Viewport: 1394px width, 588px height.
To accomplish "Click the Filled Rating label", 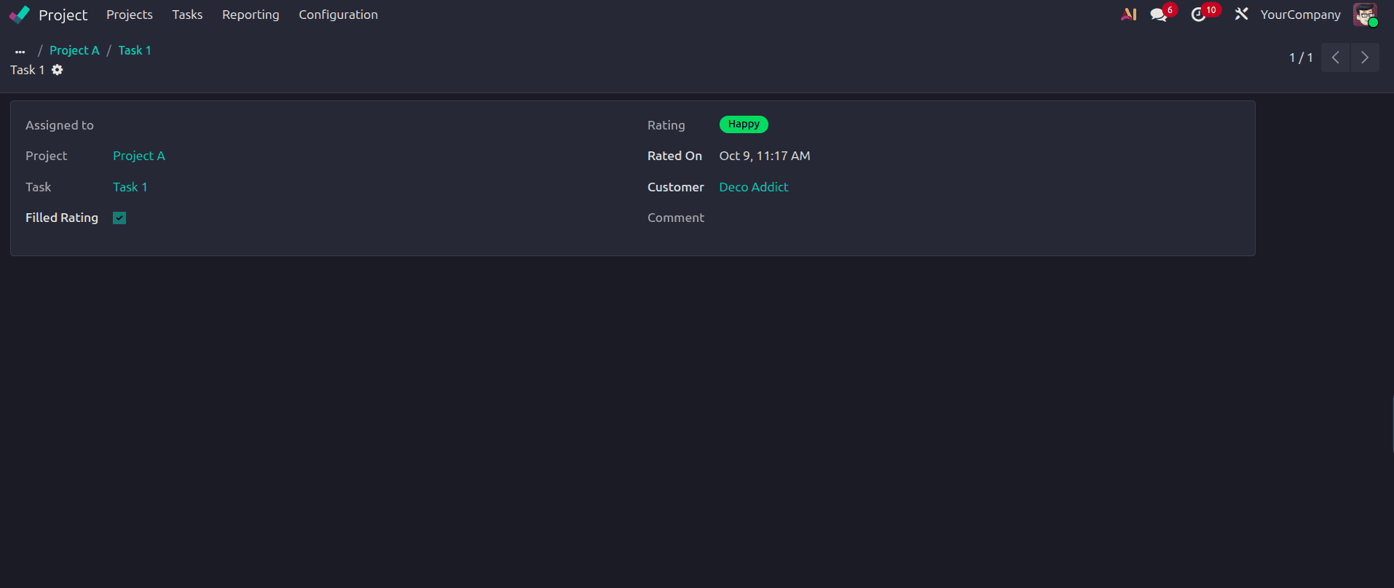I will point(62,218).
